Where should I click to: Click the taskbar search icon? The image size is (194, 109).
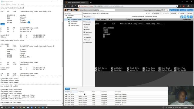tap(5, 107)
